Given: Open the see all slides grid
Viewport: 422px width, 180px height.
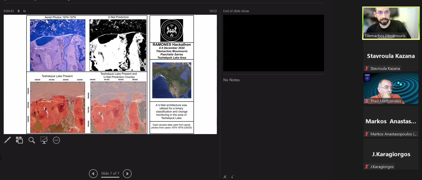Looking at the screenshot, I should point(19,140).
